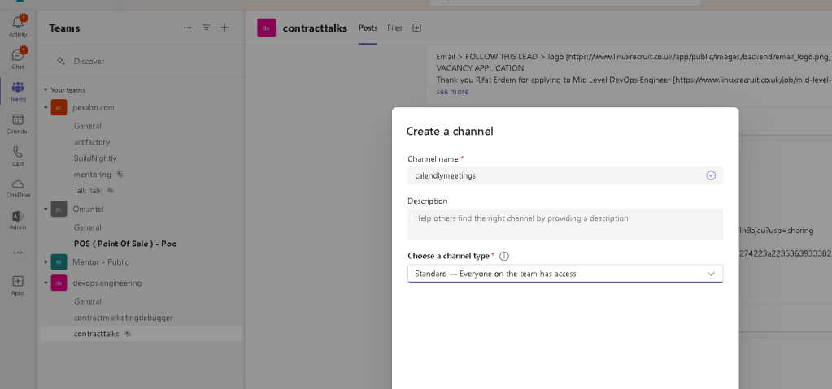The width and height of the screenshot is (832, 389).
Task: Click the Discover sparkle icon
Action: tap(61, 61)
